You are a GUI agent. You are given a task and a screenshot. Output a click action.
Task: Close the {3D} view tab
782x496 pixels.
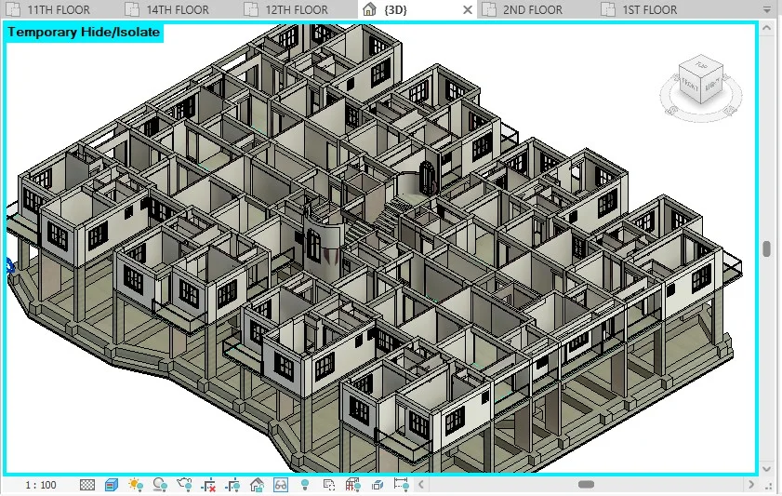468,10
